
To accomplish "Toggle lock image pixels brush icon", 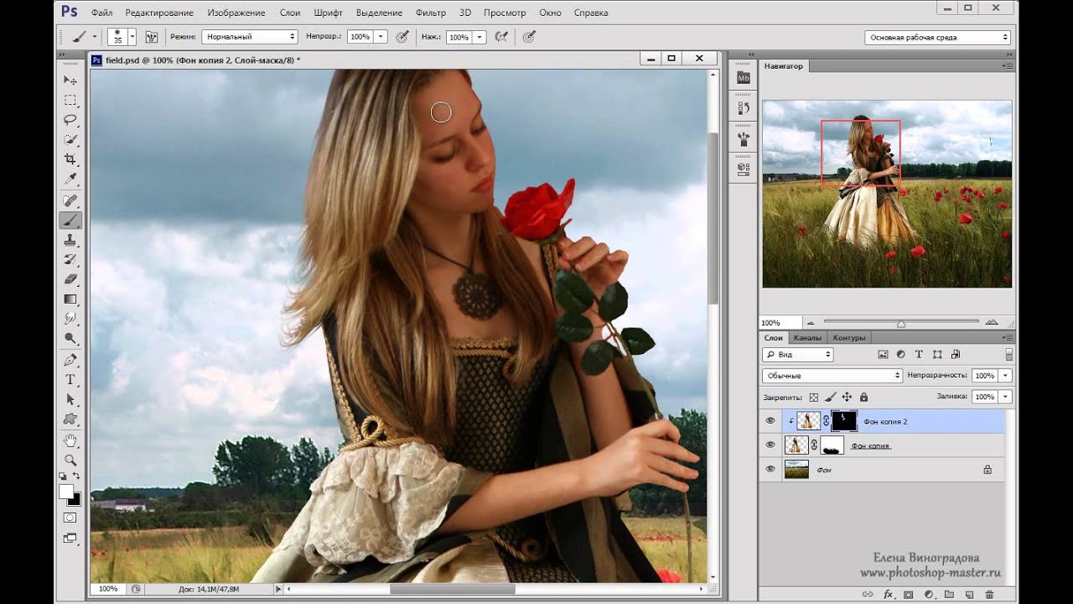I will tap(830, 397).
